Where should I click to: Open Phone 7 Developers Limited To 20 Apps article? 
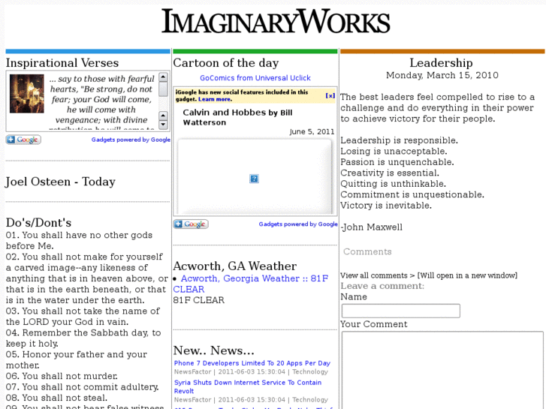tap(252, 363)
